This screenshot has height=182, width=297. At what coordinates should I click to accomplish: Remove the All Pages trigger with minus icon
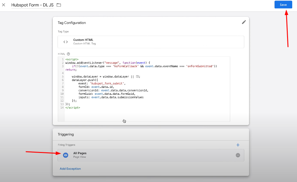pyautogui.click(x=238, y=155)
